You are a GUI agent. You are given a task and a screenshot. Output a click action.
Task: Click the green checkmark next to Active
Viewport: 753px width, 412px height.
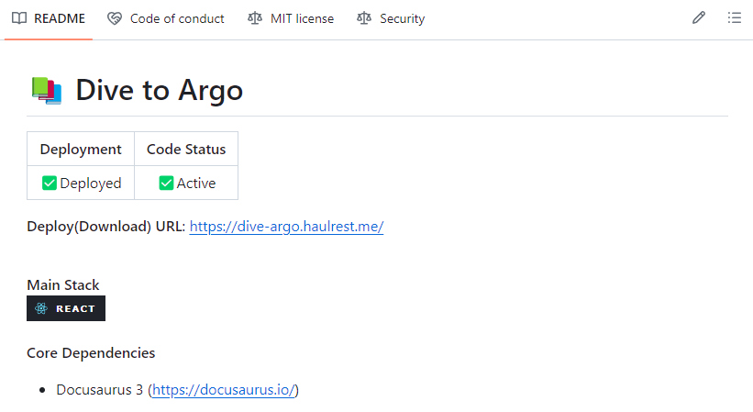(166, 183)
